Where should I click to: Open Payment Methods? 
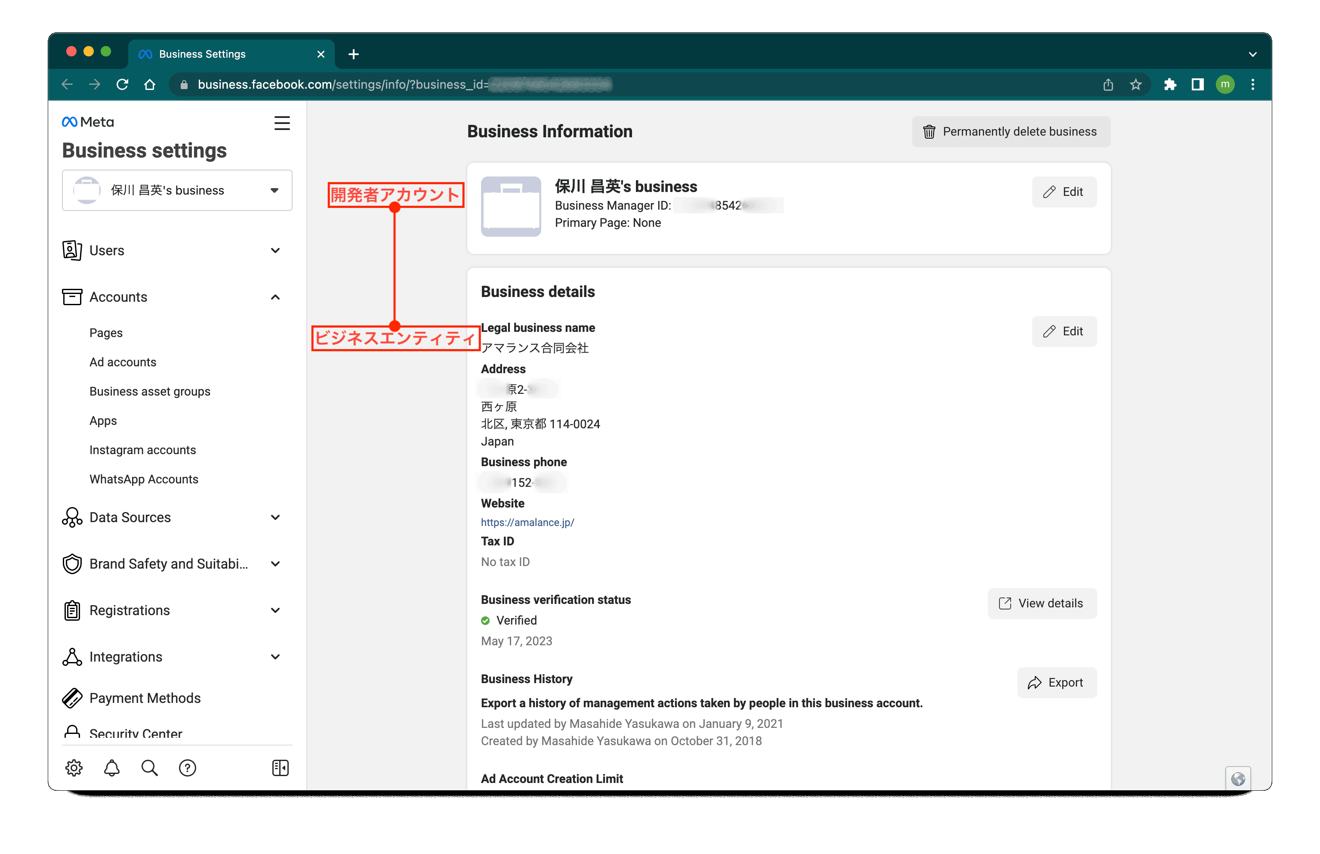click(145, 698)
